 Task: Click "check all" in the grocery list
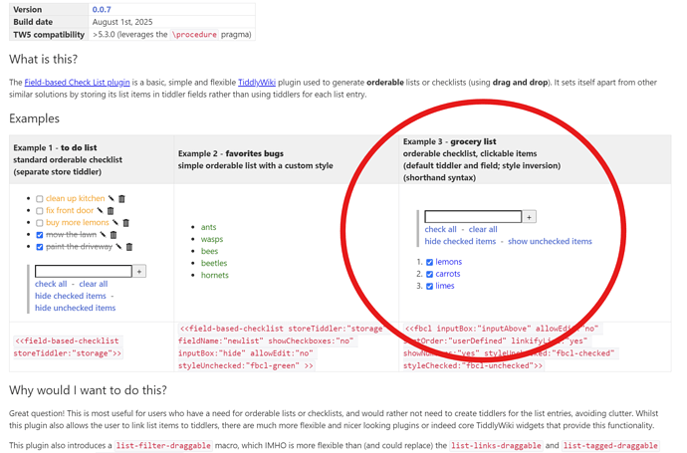[440, 229]
